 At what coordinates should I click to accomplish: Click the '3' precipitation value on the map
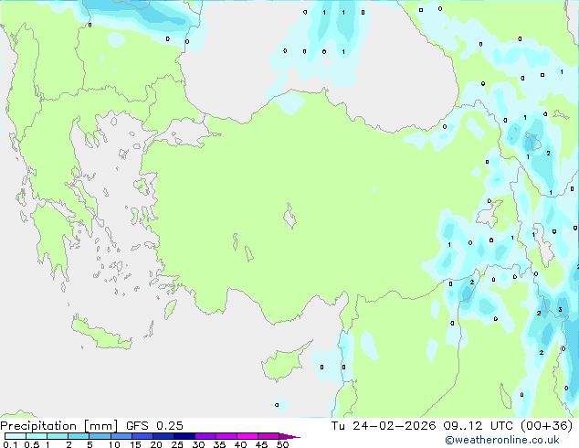(560, 310)
